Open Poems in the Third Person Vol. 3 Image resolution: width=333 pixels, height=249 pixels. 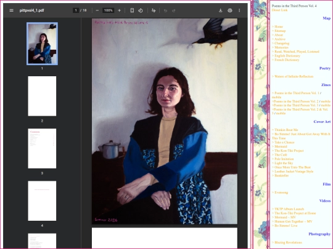point(295,105)
